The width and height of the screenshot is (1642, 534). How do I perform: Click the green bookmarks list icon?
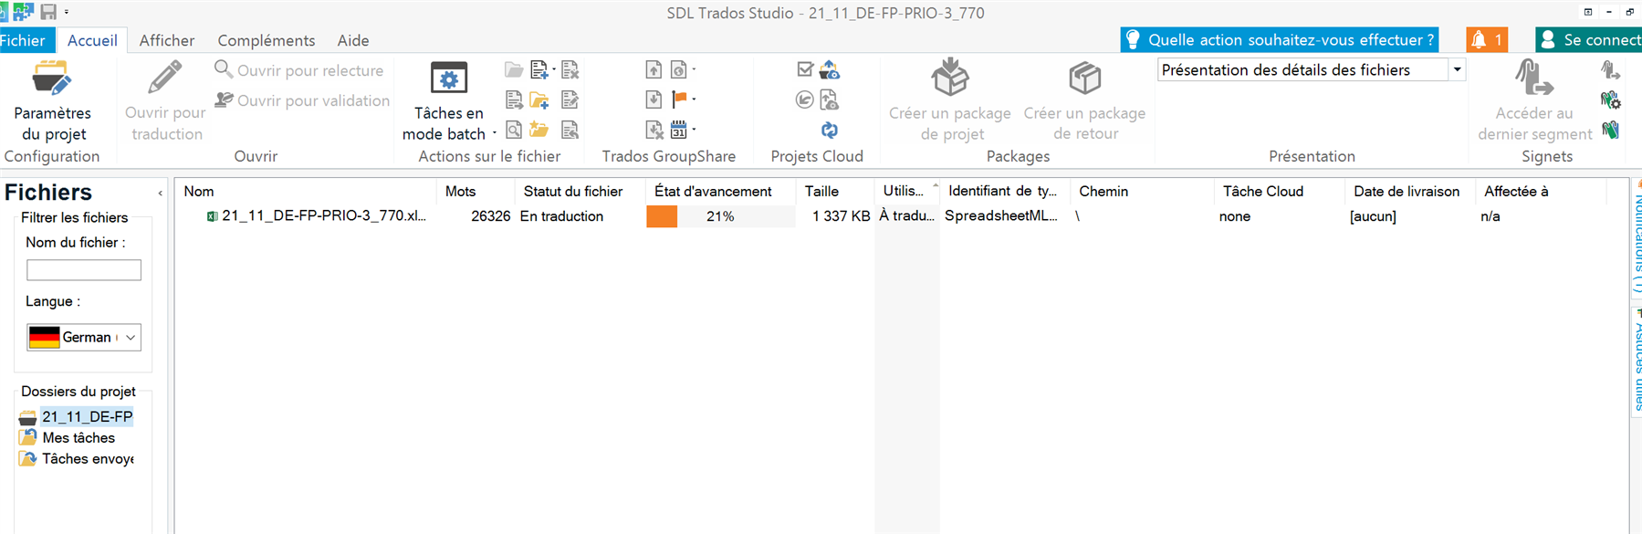click(x=1611, y=130)
